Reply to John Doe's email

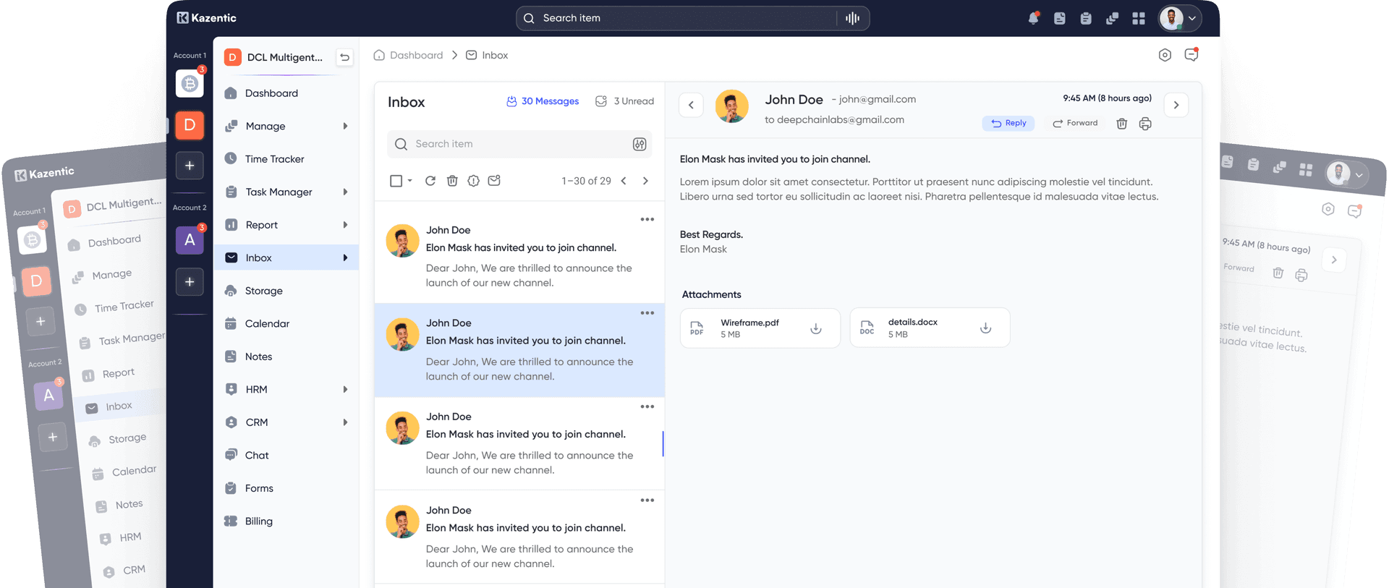point(1008,123)
